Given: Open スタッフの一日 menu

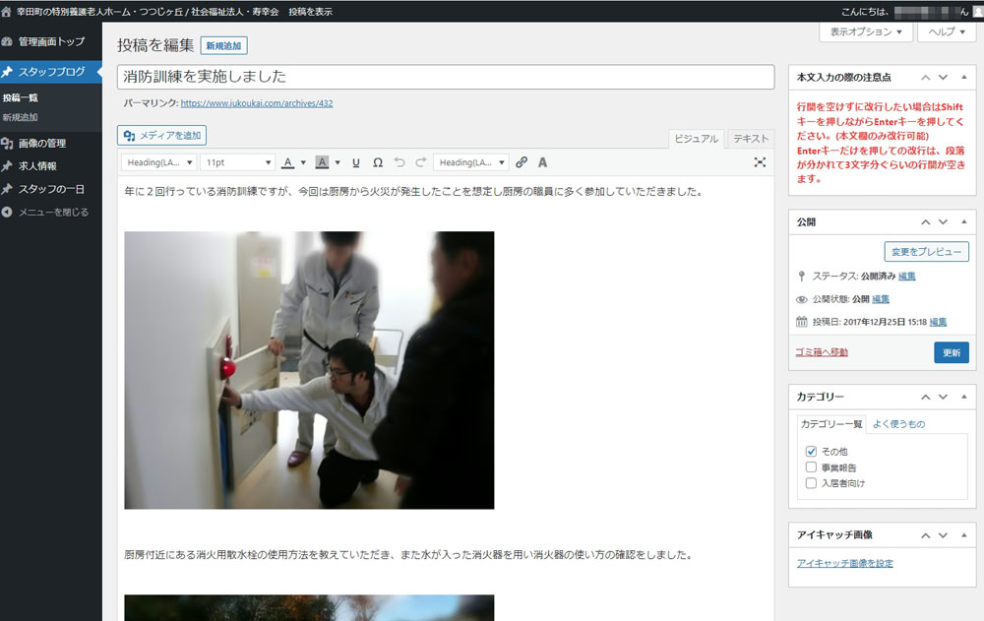Looking at the screenshot, I should point(51,189).
